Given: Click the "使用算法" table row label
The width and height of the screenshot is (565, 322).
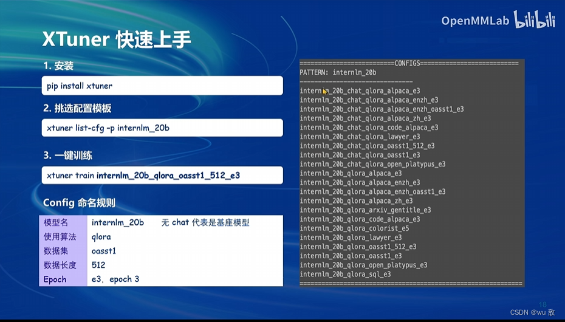Looking at the screenshot, I should 60,236.
